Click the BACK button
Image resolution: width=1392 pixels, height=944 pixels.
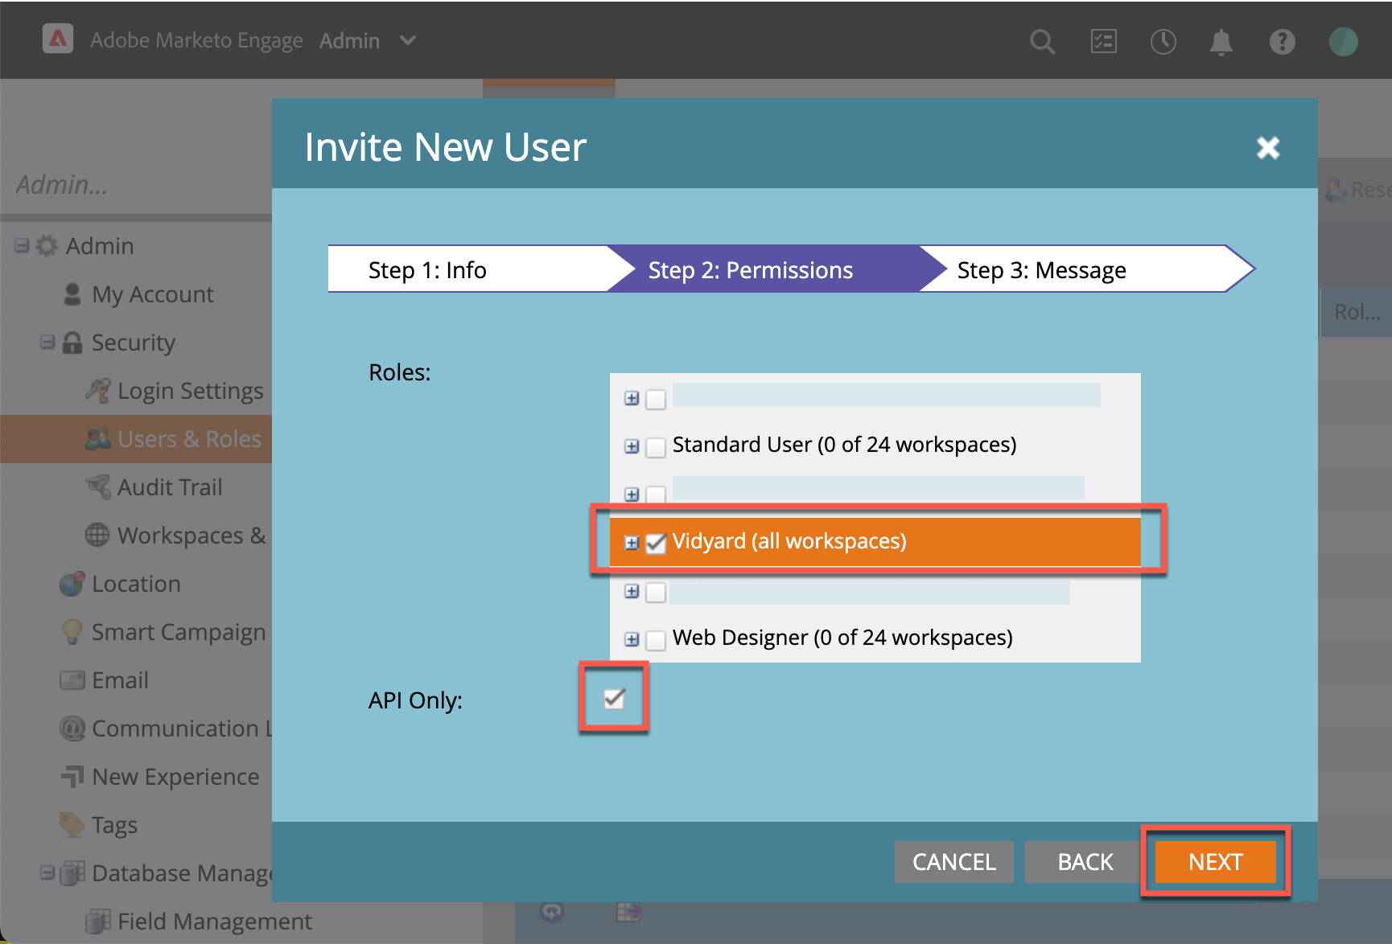click(x=1085, y=862)
